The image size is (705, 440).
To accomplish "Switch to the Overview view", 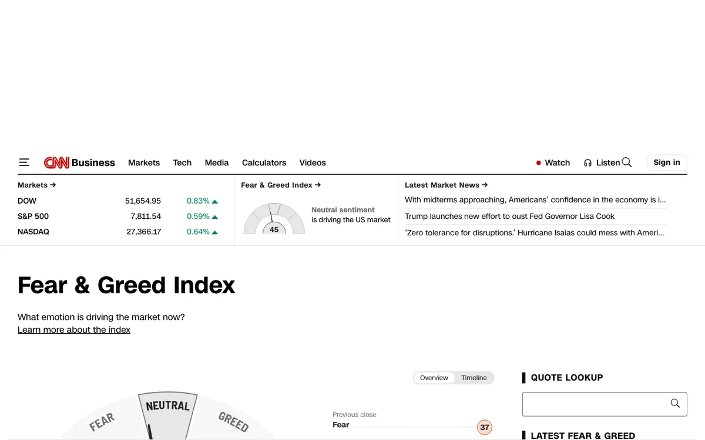I will pos(434,378).
